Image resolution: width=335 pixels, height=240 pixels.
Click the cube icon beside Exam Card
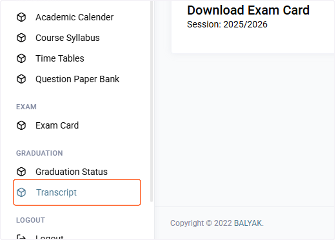tap(21, 125)
